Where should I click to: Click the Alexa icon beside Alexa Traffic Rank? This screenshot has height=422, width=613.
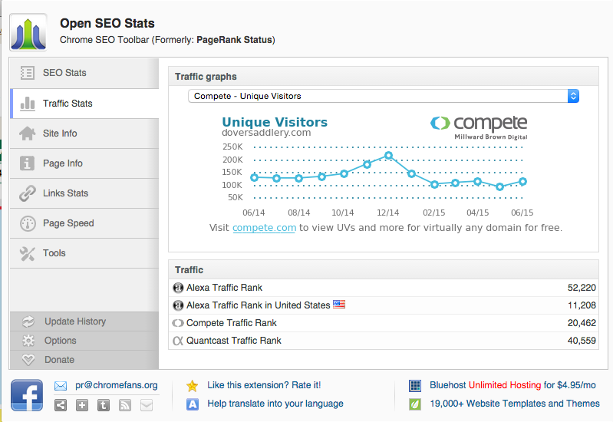pos(178,288)
